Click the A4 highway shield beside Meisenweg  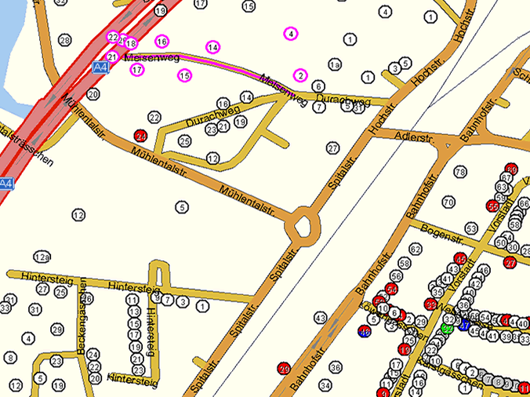click(100, 68)
